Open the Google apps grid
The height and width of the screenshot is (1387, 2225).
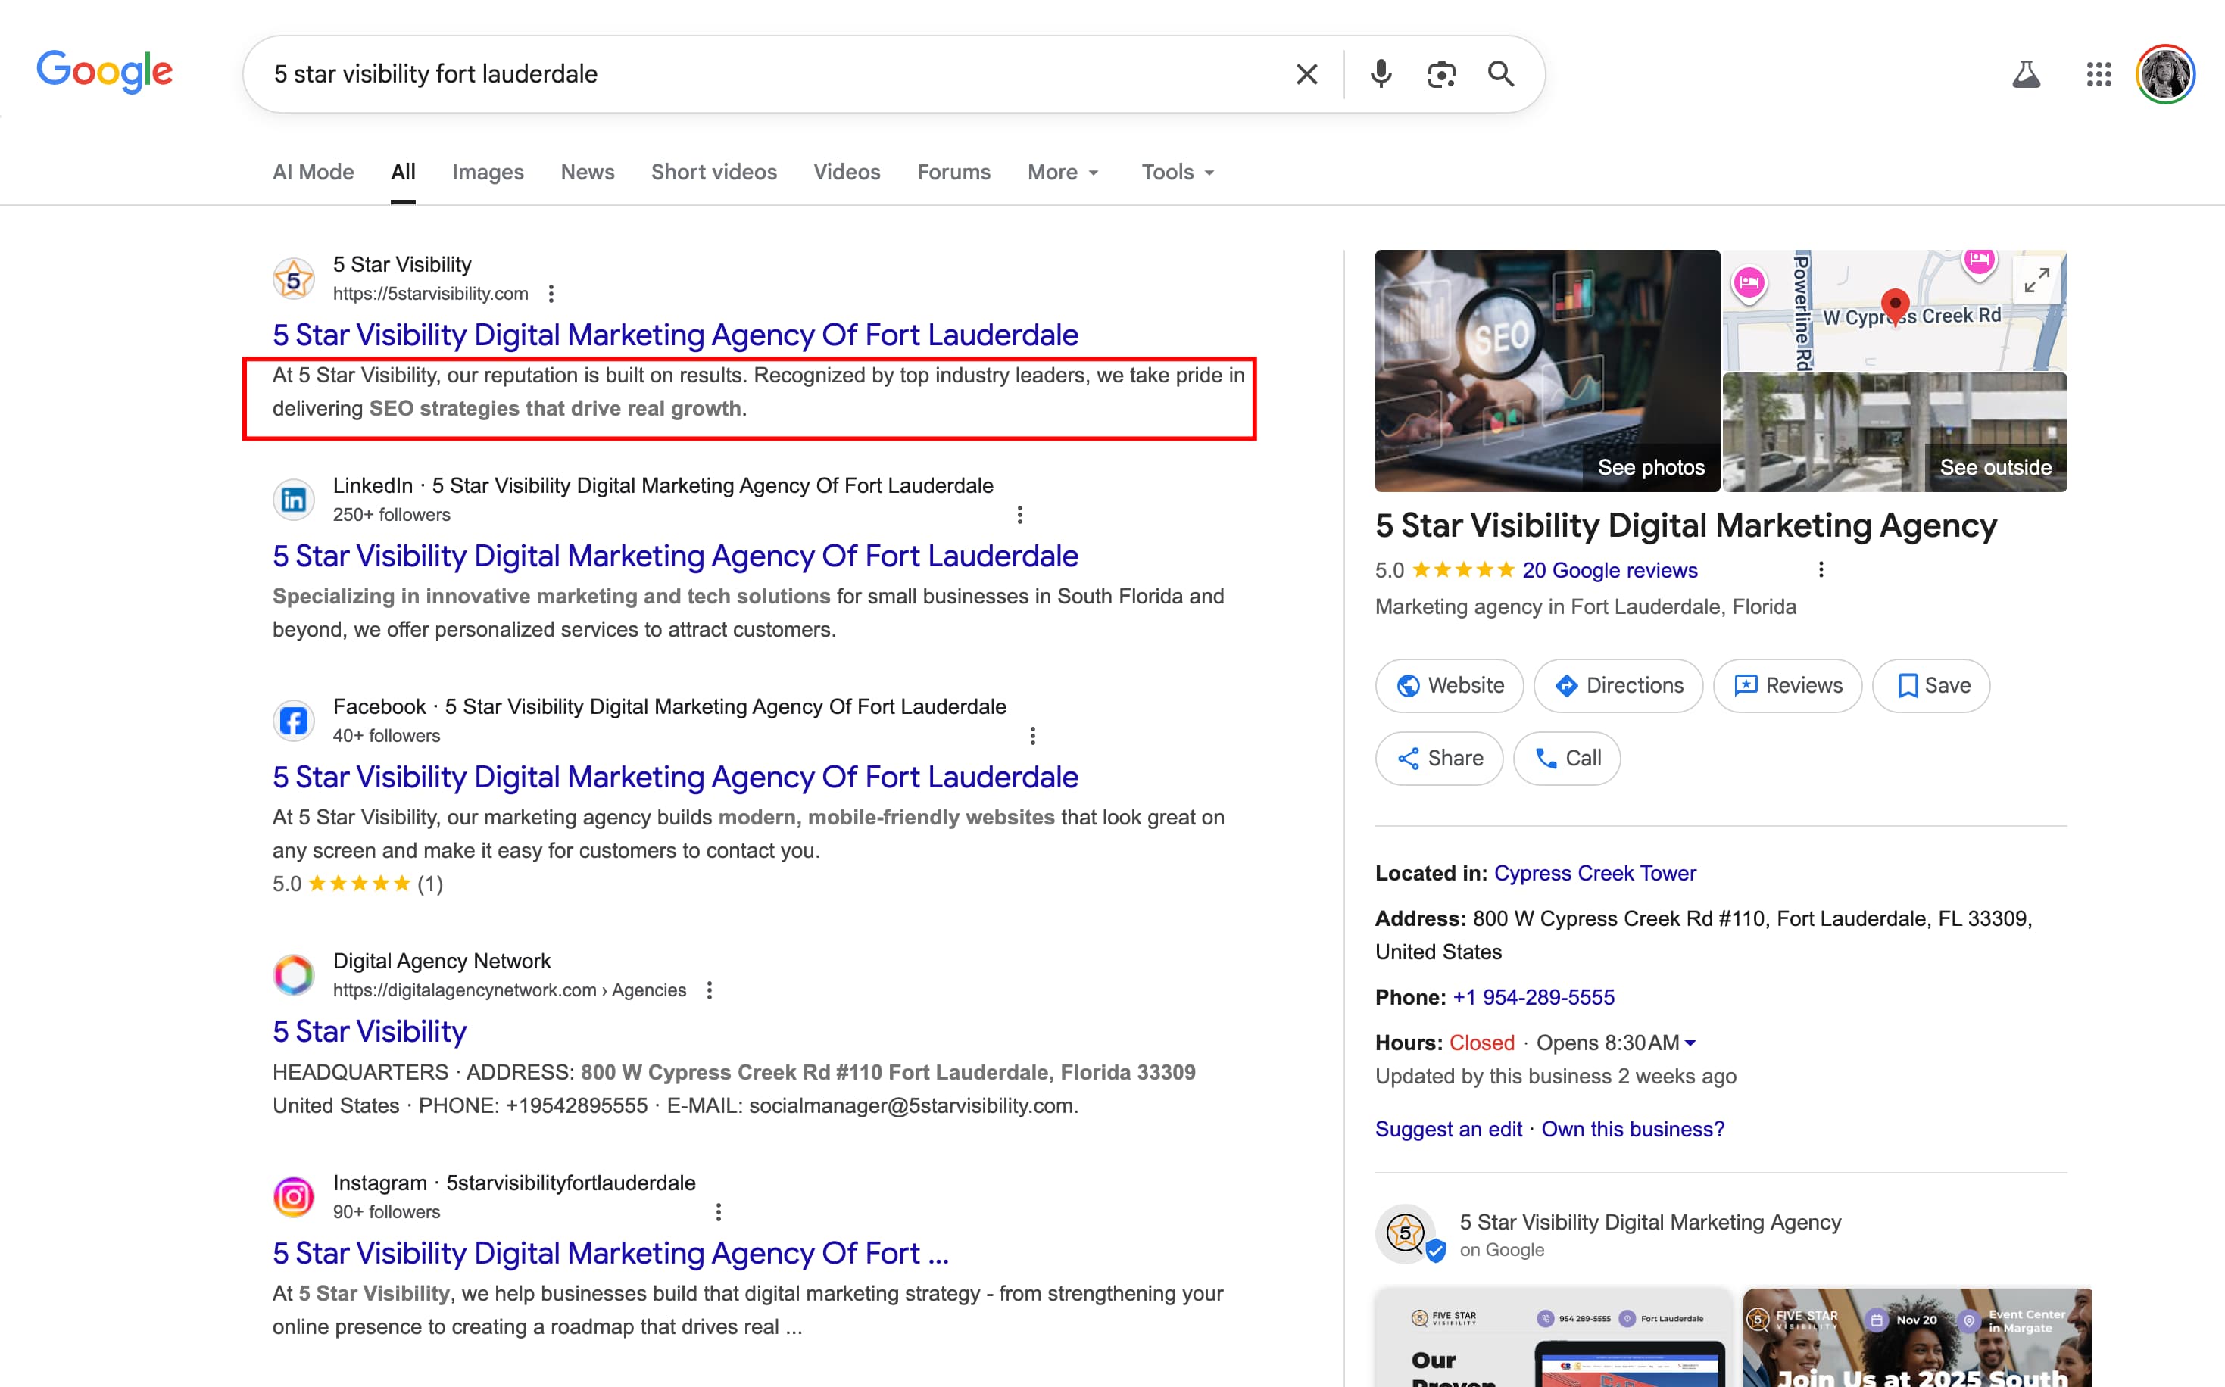pyautogui.click(x=2099, y=74)
